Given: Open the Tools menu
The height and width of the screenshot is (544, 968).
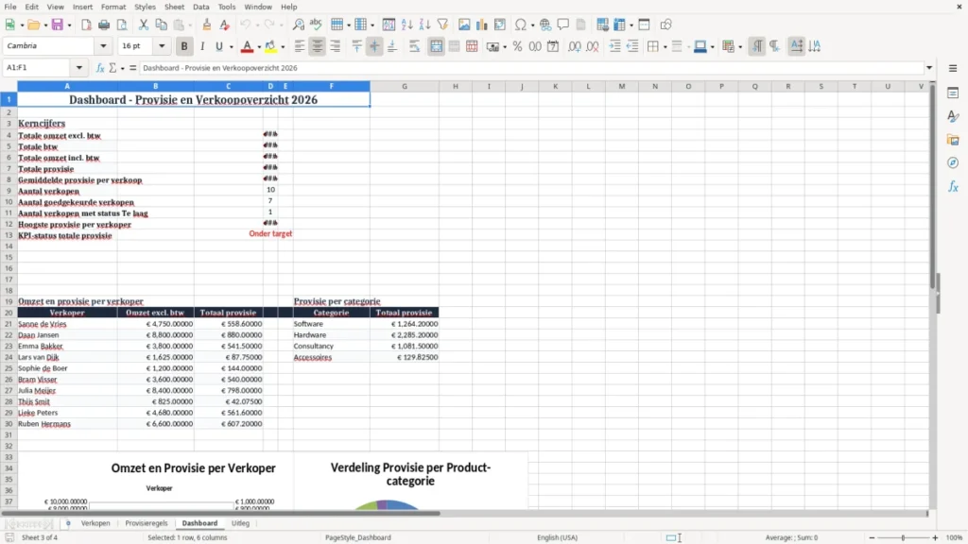Looking at the screenshot, I should pos(227,7).
